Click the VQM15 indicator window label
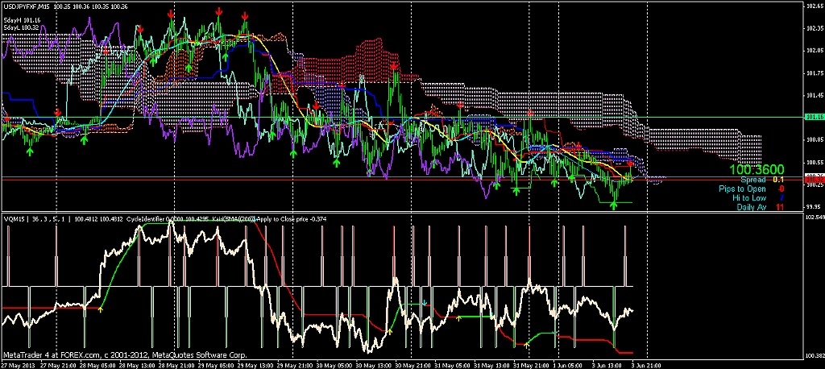This screenshot has width=825, height=369. tap(15, 218)
